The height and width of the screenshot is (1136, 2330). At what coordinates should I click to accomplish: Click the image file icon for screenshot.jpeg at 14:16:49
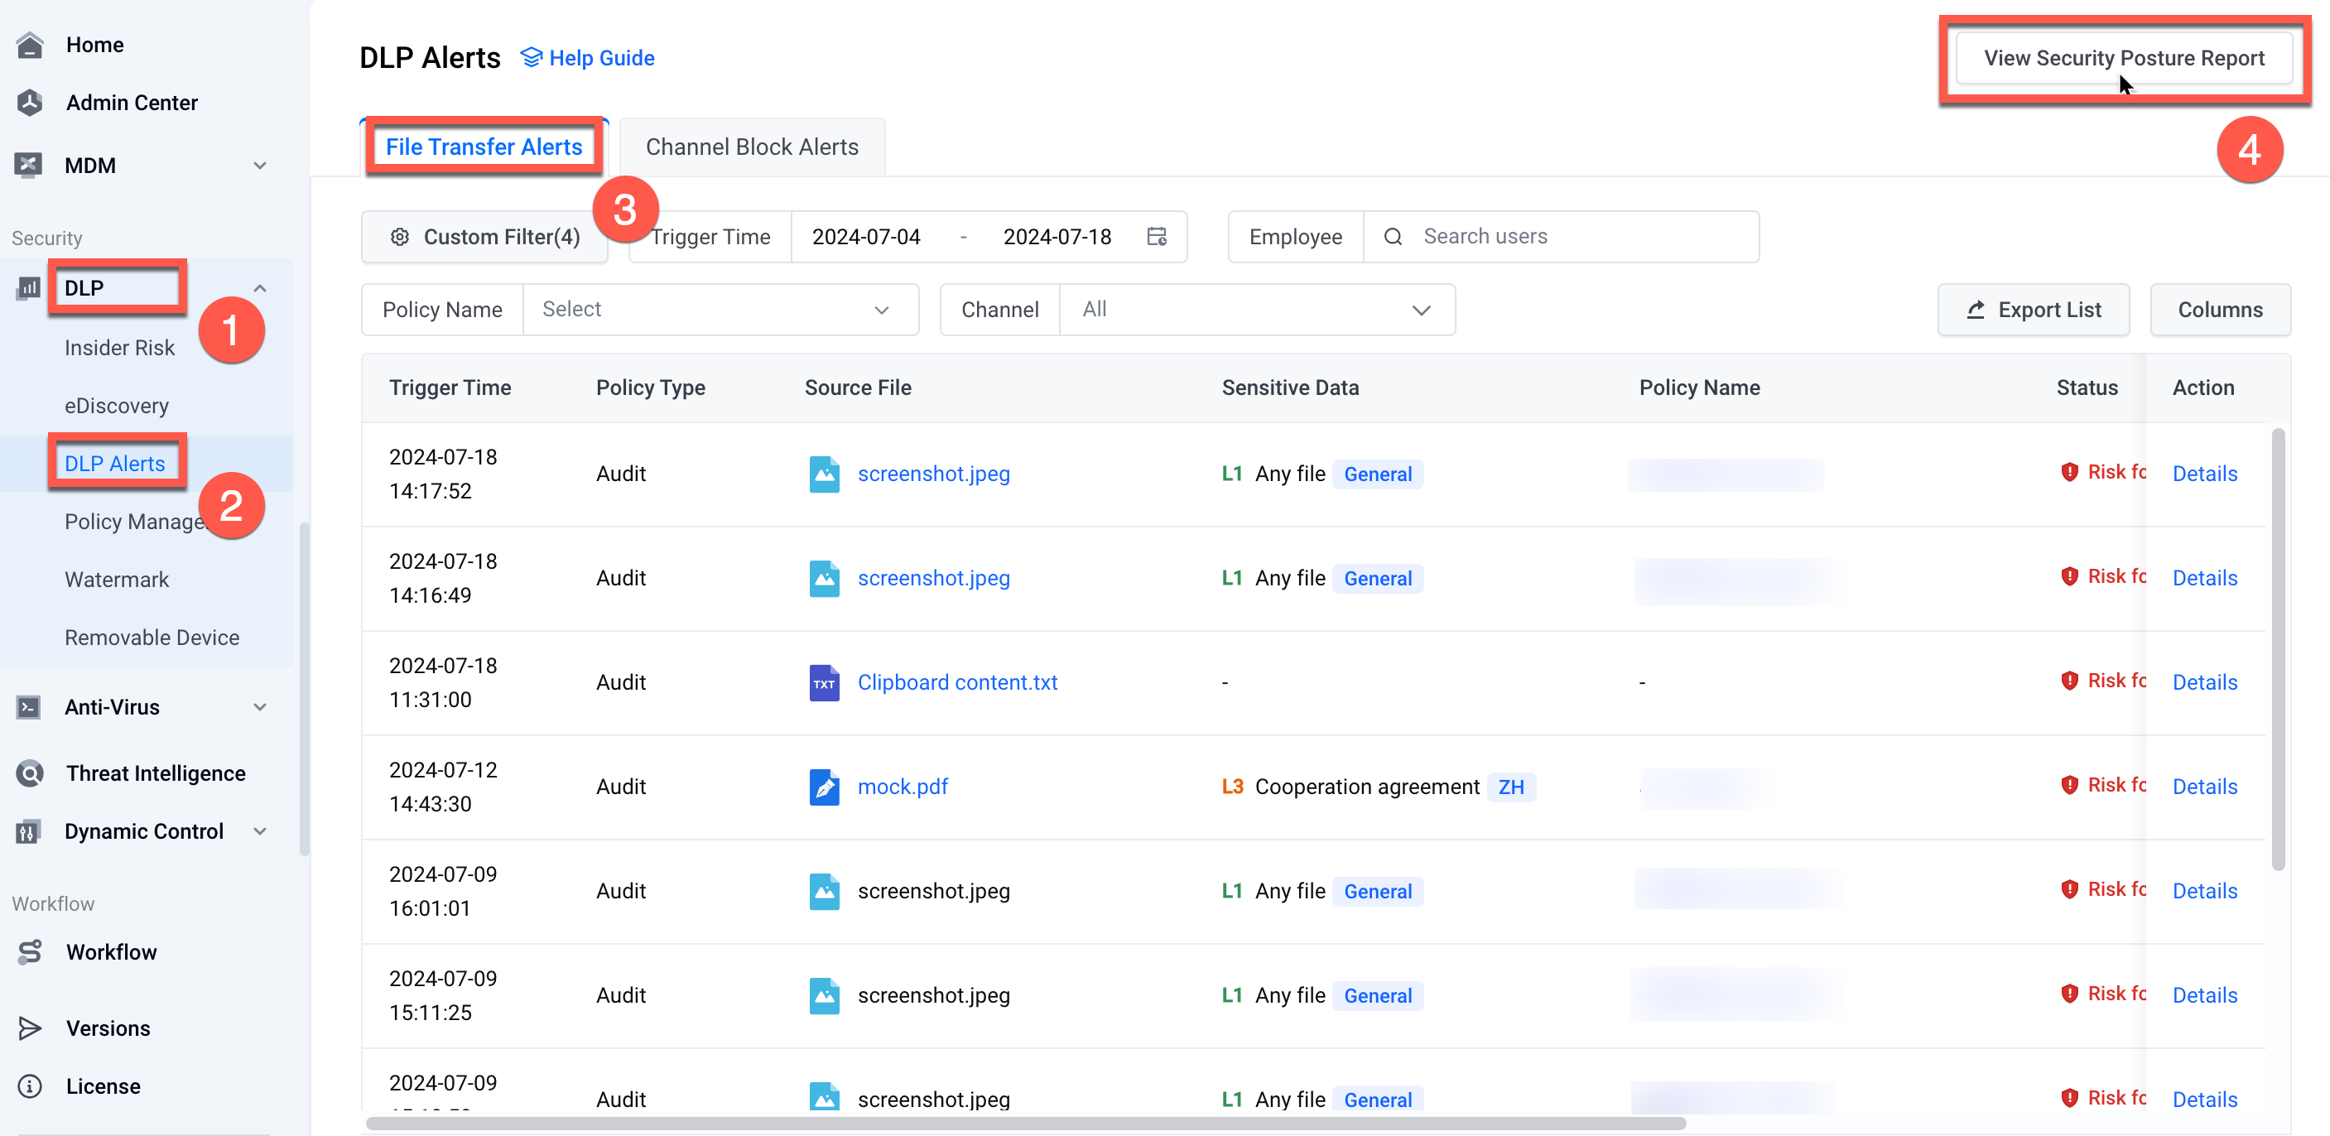(x=824, y=578)
